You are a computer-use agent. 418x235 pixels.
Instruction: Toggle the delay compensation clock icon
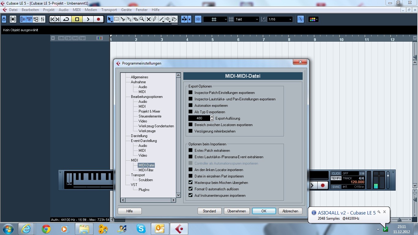[x=13, y=19]
